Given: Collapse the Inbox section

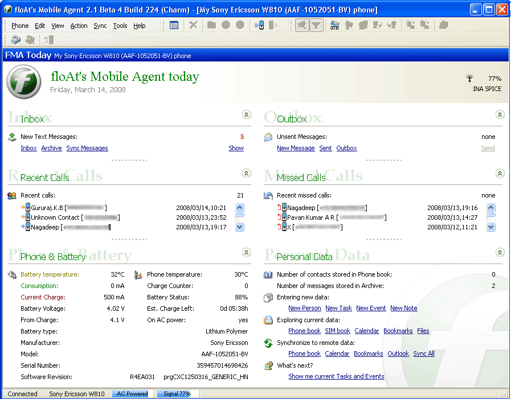Looking at the screenshot, I should (246, 114).
